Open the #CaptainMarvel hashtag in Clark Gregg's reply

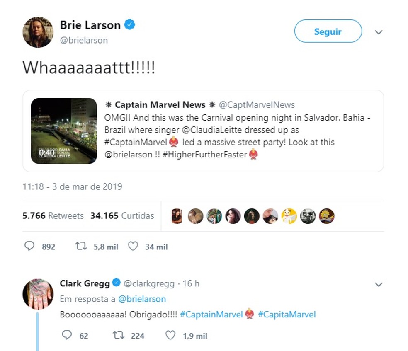coord(211,315)
